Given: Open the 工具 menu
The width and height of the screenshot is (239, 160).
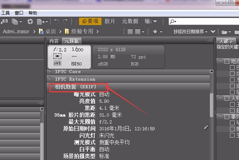Looking at the screenshot, I should pos(5,13).
